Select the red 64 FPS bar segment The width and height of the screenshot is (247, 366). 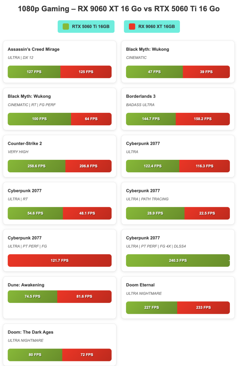(x=91, y=119)
